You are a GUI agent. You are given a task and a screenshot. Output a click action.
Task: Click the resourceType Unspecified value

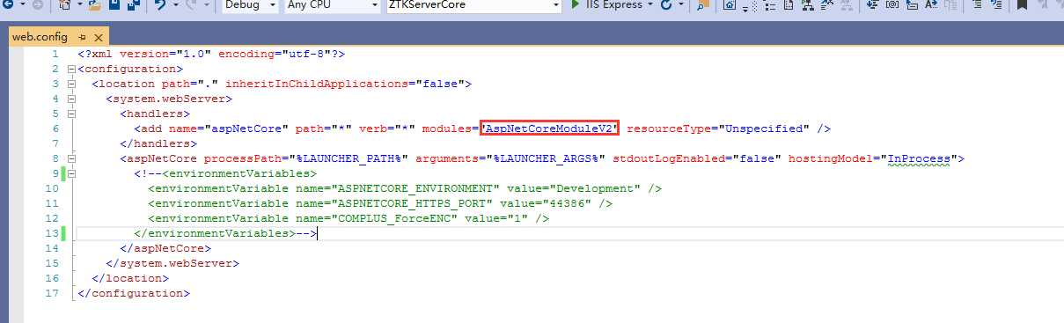pyautogui.click(x=765, y=128)
